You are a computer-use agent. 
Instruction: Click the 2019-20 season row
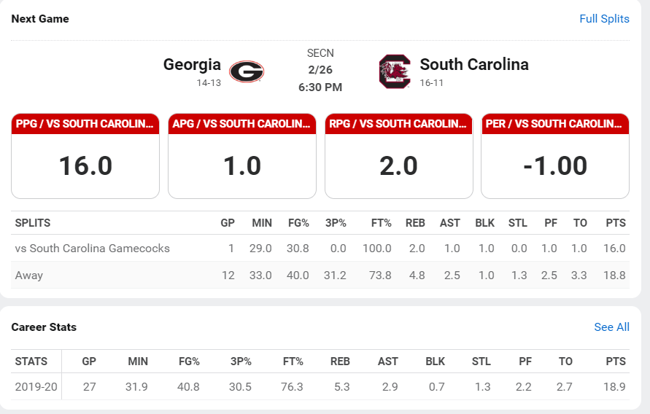click(x=36, y=387)
